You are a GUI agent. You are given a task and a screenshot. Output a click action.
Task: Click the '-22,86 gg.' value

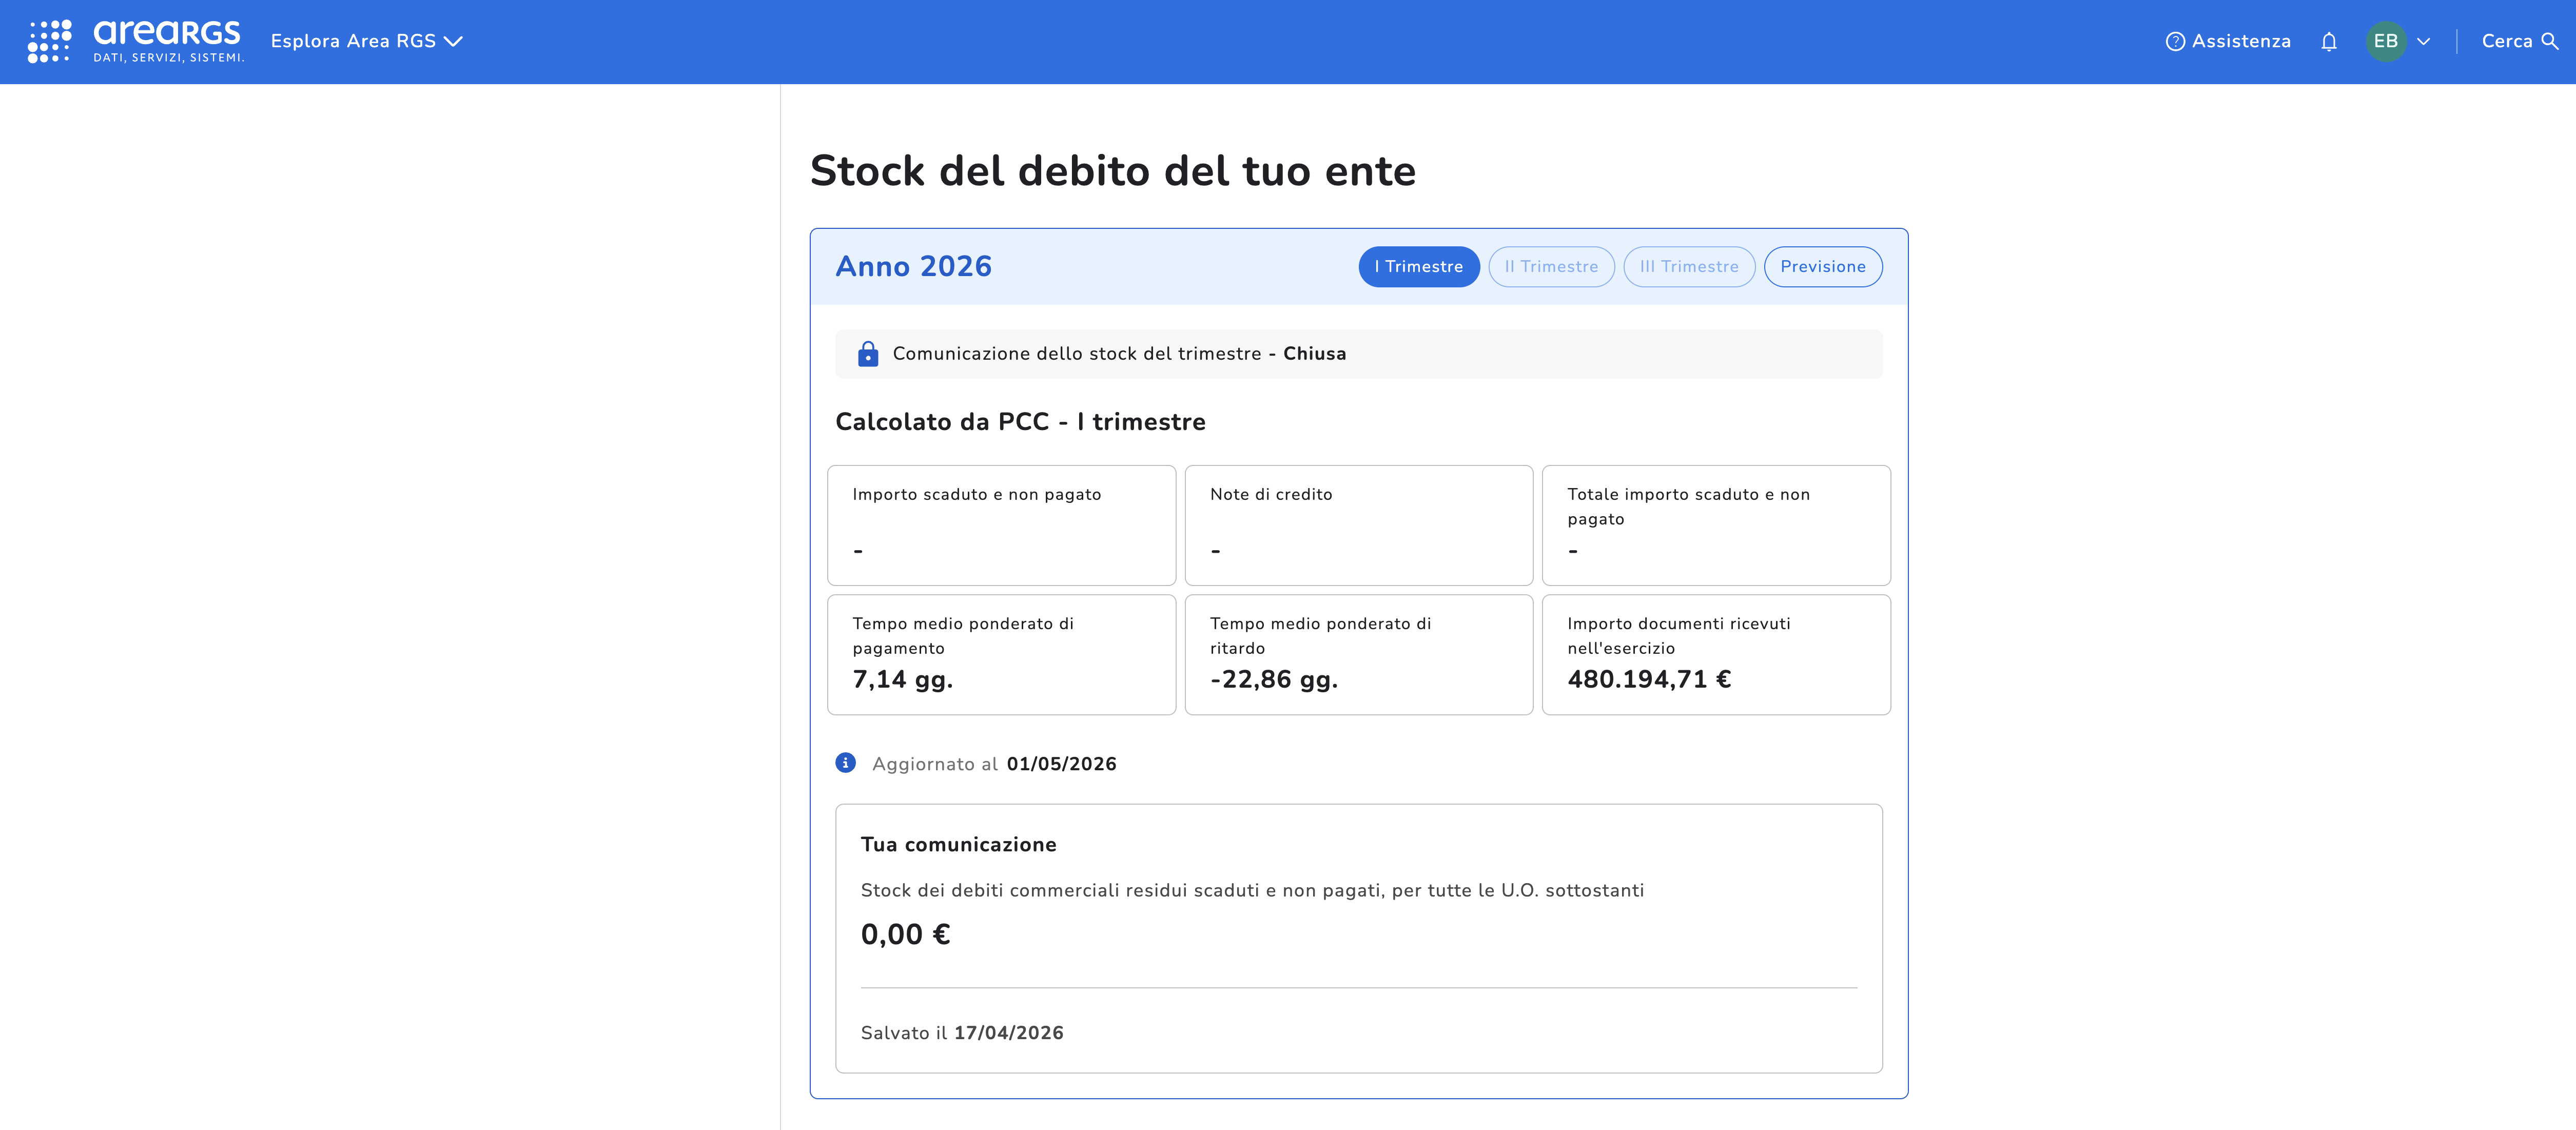(1274, 680)
